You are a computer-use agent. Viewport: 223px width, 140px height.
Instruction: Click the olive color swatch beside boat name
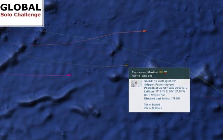161,72
